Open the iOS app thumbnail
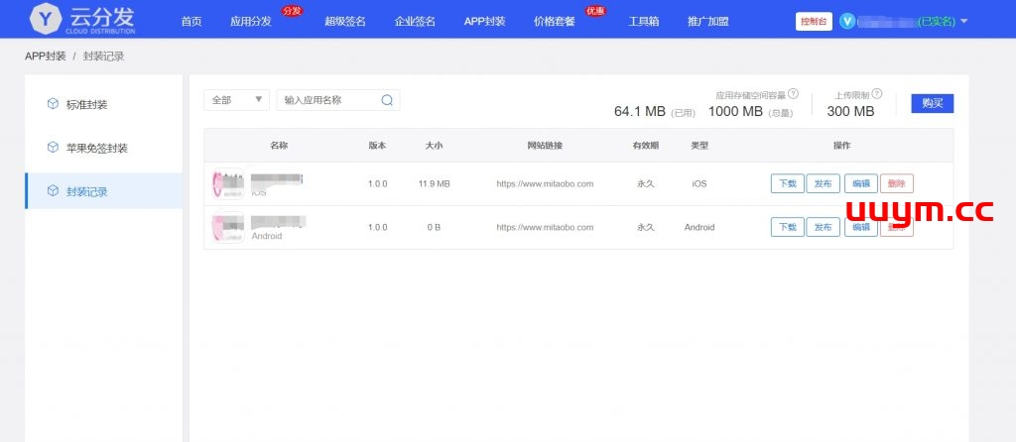Viewport: 1016px width, 442px height. click(x=228, y=183)
